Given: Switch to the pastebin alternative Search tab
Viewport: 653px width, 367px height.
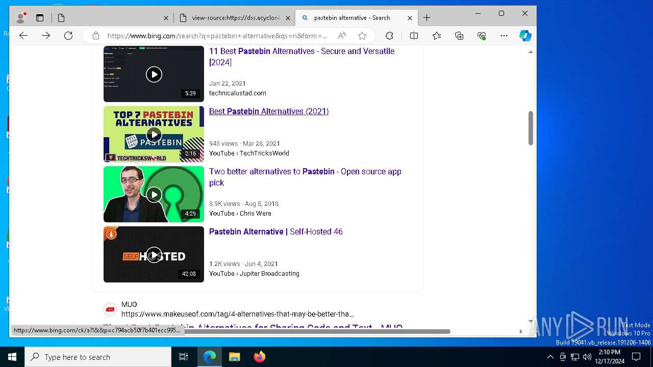Looking at the screenshot, I should click(356, 18).
